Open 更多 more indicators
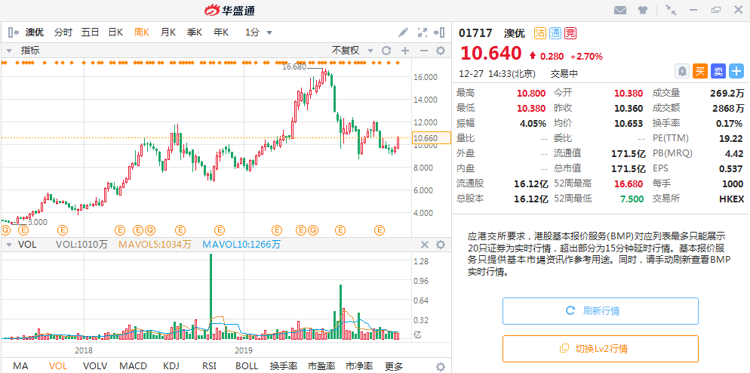 pos(394,366)
